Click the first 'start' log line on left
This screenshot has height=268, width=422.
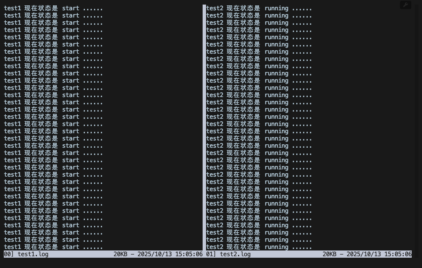pos(53,8)
